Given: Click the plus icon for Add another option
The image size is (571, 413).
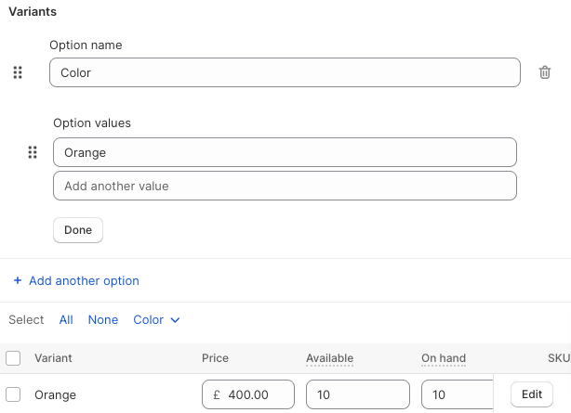Looking at the screenshot, I should tap(18, 280).
